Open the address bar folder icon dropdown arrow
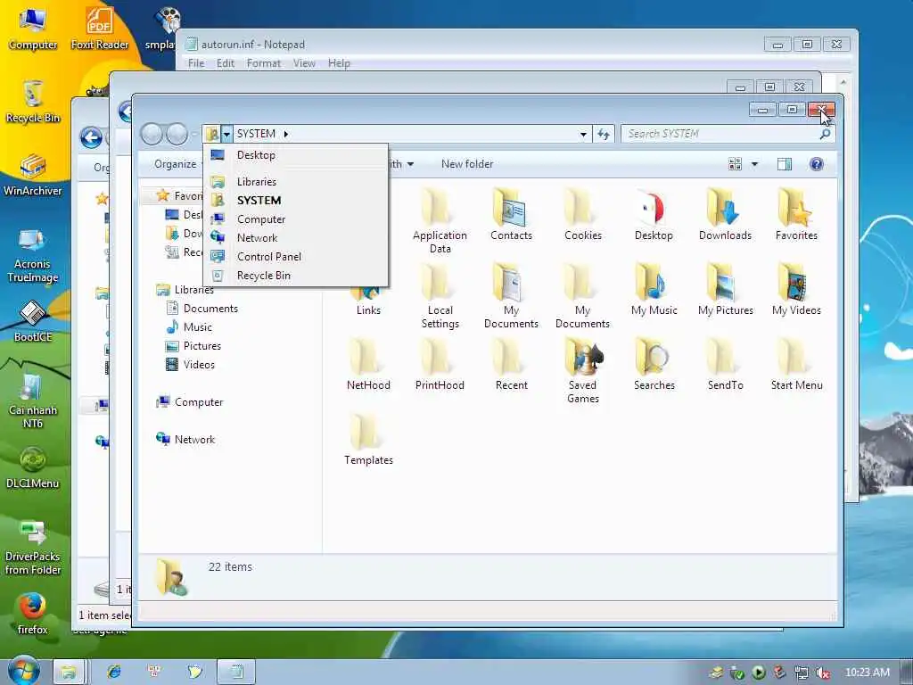The width and height of the screenshot is (913, 685). (x=226, y=135)
